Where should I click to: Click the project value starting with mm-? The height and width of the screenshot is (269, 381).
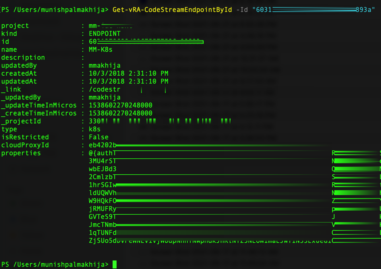pyautogui.click(x=111, y=26)
